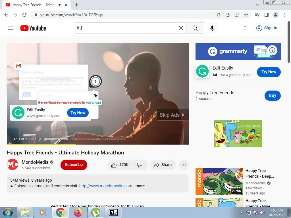
Task: Bookmark this tab with star
Action: pos(246,15)
